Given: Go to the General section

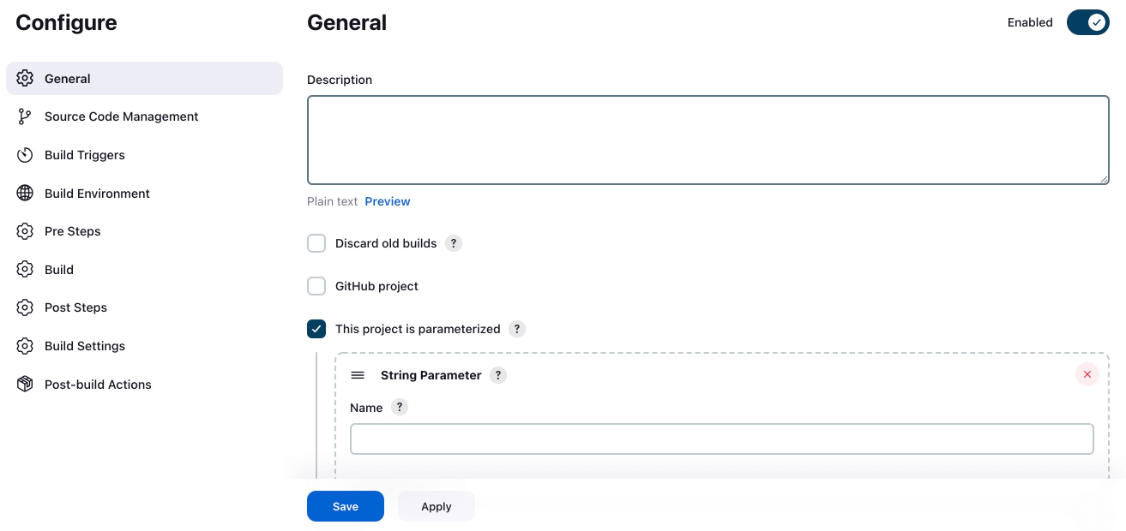Looking at the screenshot, I should pyautogui.click(x=144, y=78).
